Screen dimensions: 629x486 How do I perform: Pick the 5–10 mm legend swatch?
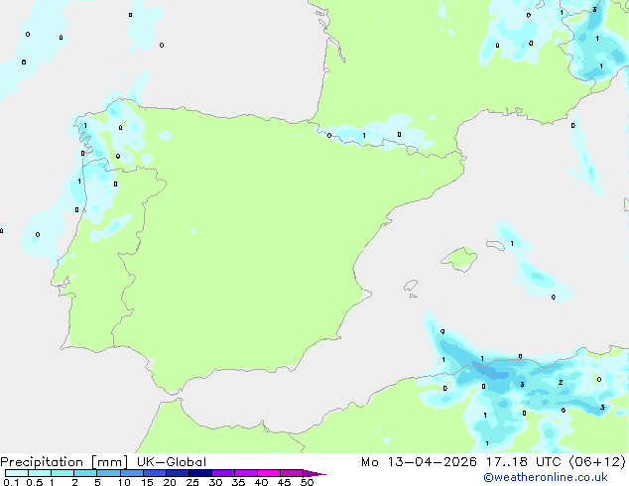click(108, 473)
